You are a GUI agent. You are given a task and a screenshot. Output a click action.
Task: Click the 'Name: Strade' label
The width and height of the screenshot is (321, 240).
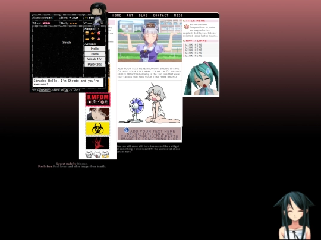coord(42,18)
